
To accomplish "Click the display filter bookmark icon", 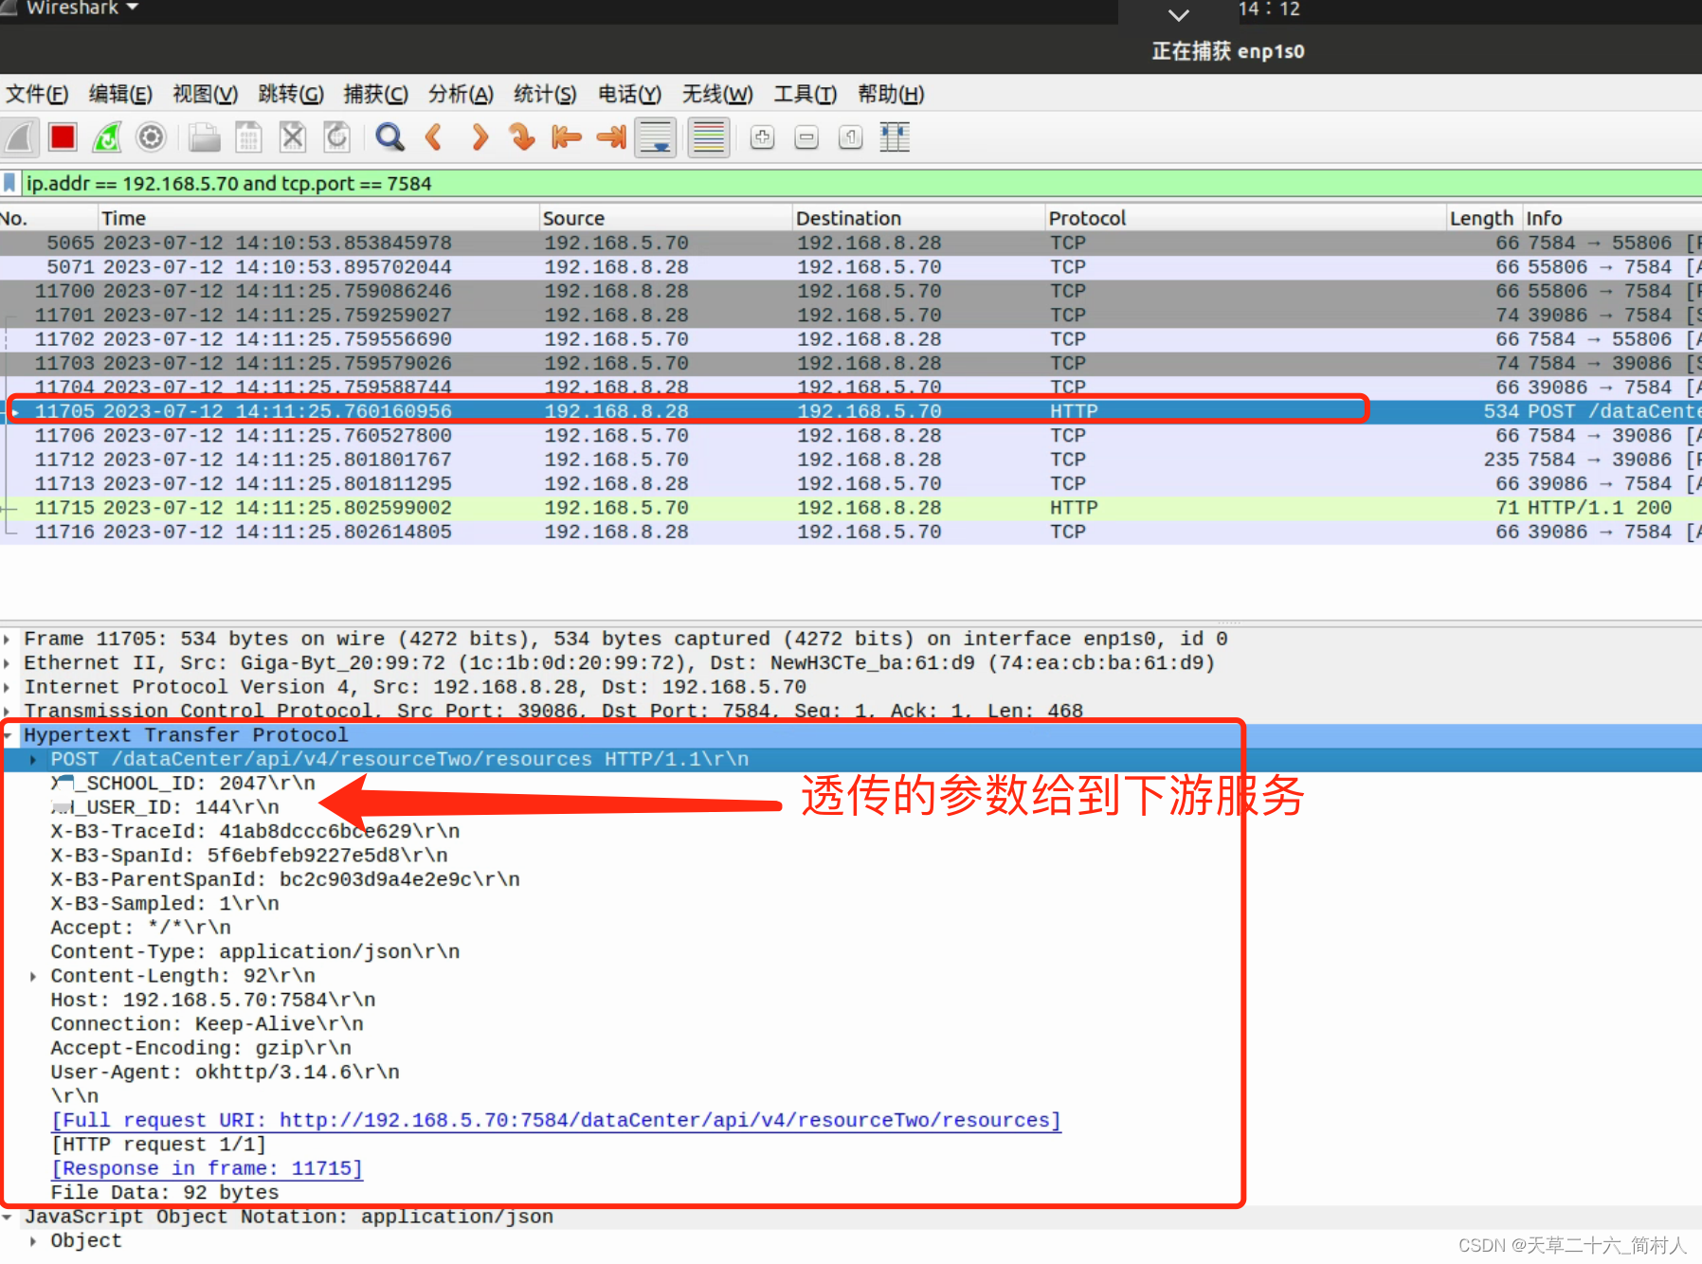I will coord(9,183).
